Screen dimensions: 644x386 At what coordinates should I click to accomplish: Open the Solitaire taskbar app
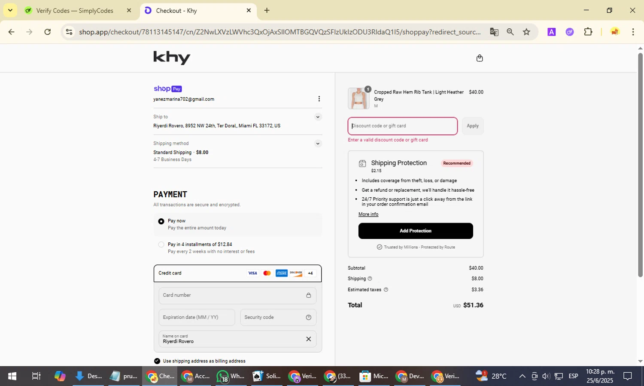click(267, 376)
